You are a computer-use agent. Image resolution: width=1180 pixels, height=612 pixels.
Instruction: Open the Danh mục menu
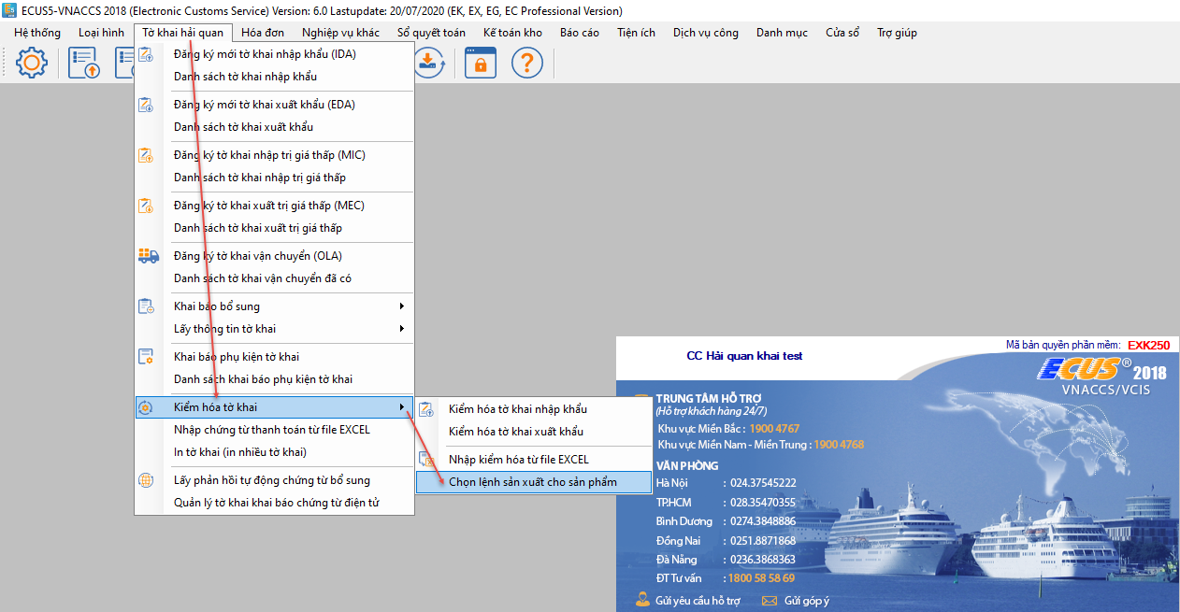pos(782,33)
